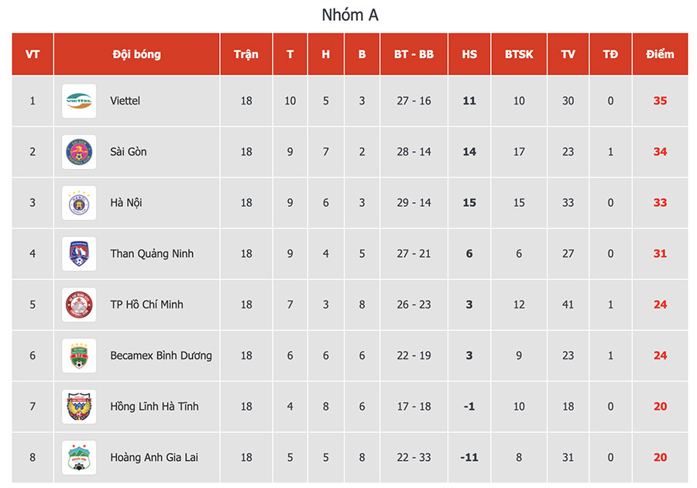
Task: Click the Hồng Lĩnh Hà Tĩnh club logo
Action: (79, 407)
